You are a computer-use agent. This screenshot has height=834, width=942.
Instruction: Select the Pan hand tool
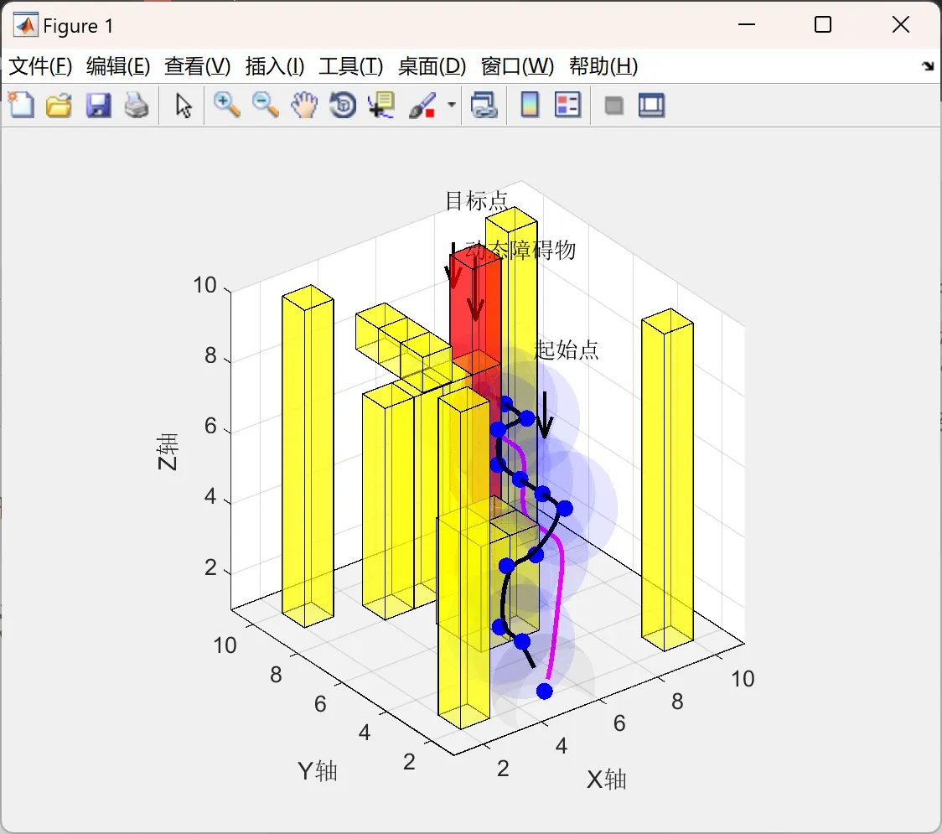tap(304, 105)
